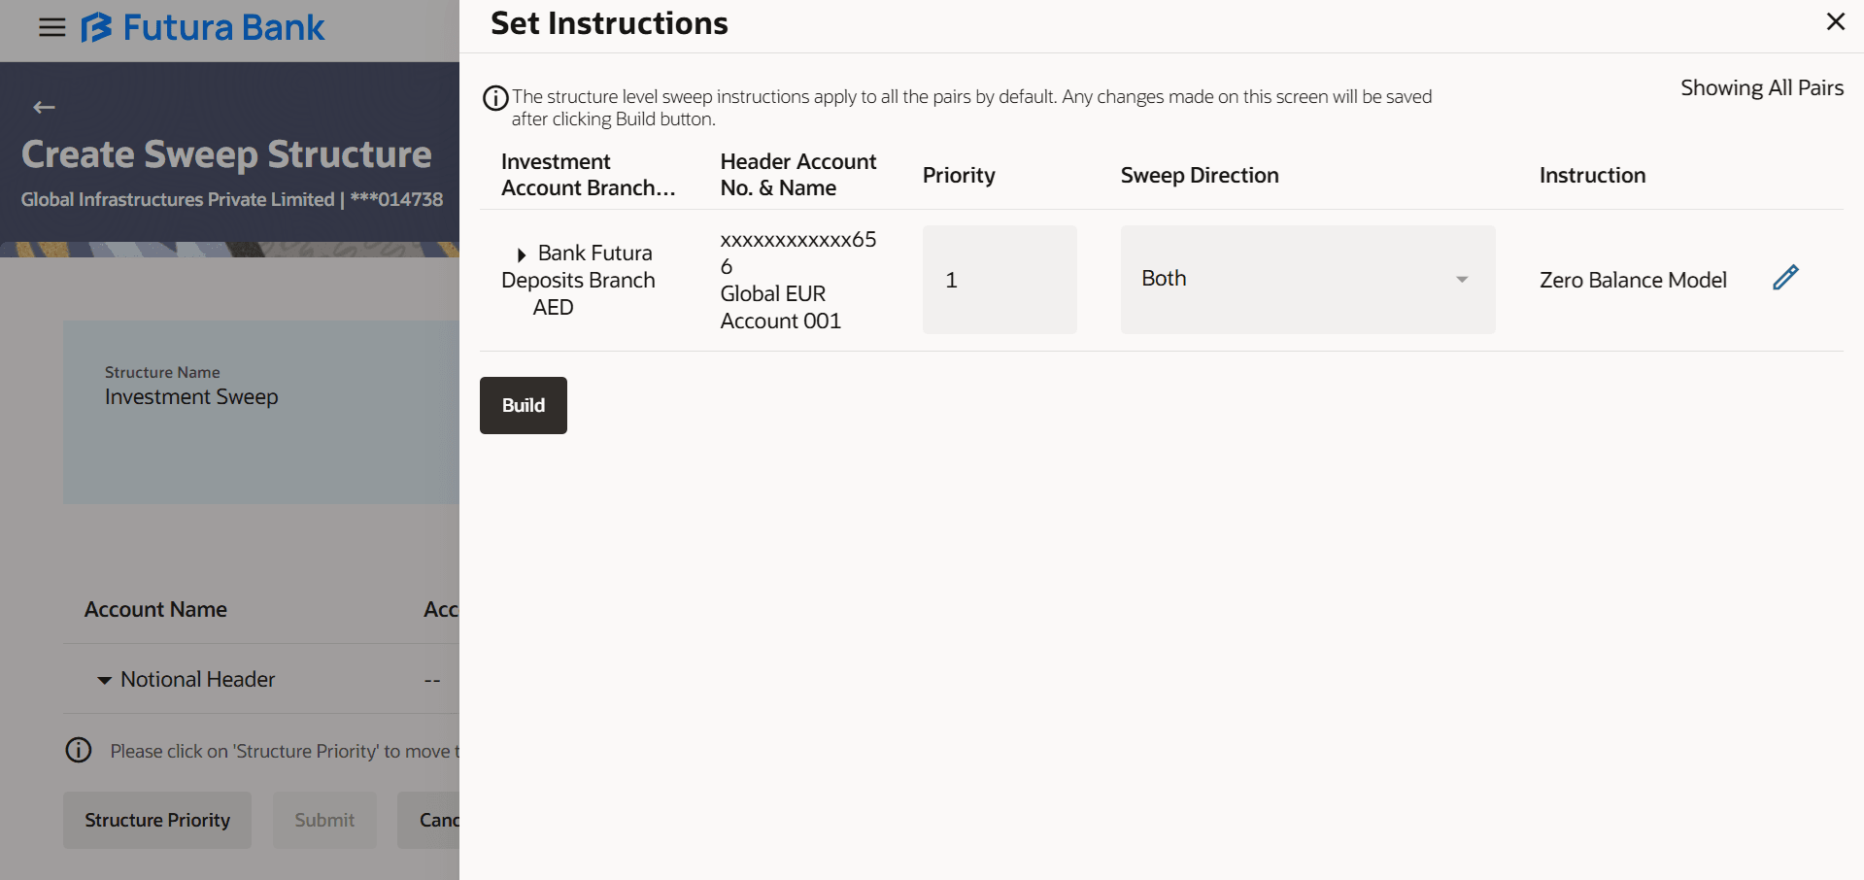
Task: Focus the Priority input field
Action: coord(999,280)
